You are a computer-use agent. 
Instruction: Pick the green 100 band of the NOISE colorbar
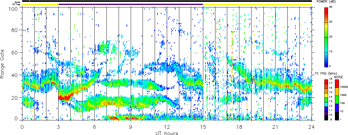click(336, 100)
